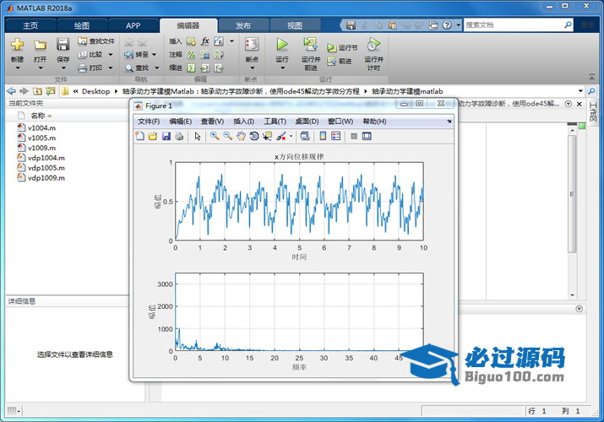Click the up-one-folder icon
604x422 pixels.
pyautogui.click(x=37, y=91)
